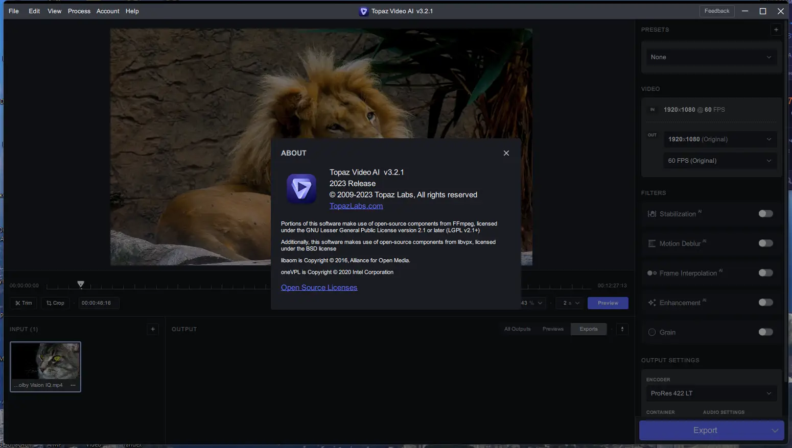Add input video with plus button
The height and width of the screenshot is (448, 792).
click(x=153, y=329)
